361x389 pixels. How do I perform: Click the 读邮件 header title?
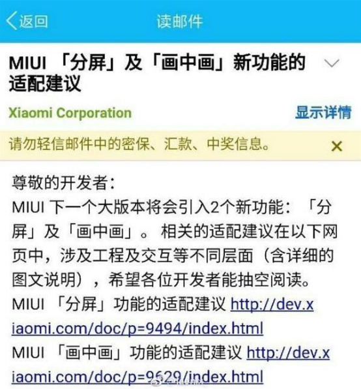(x=180, y=21)
